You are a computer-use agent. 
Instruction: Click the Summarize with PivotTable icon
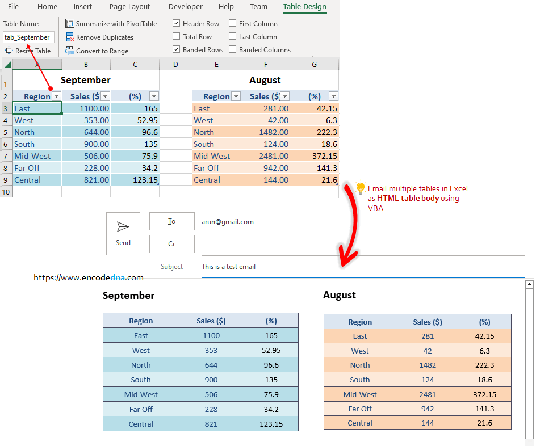[x=71, y=24]
